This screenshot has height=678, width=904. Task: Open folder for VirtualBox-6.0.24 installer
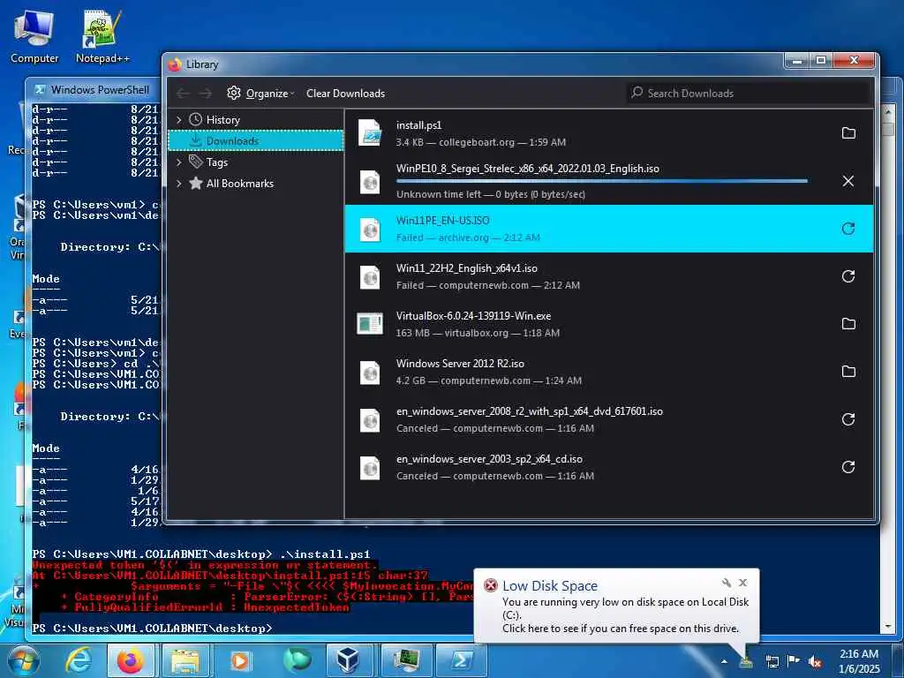[848, 324]
